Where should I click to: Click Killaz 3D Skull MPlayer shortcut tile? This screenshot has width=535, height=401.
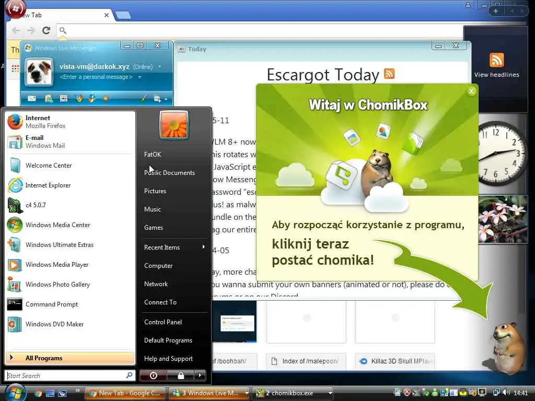click(x=395, y=361)
